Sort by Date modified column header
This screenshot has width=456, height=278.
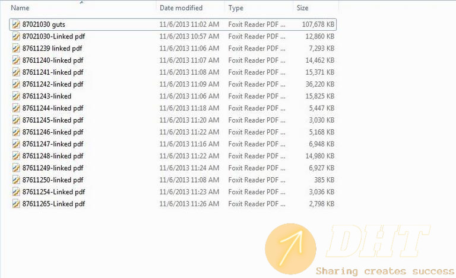(181, 8)
